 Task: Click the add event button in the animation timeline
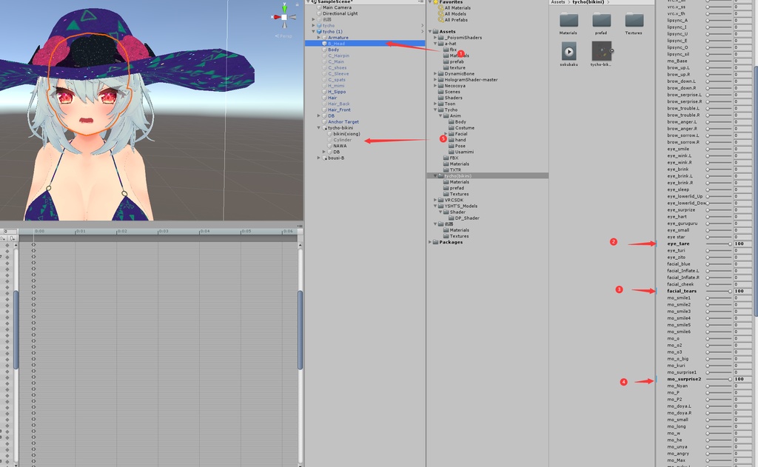click(13, 238)
